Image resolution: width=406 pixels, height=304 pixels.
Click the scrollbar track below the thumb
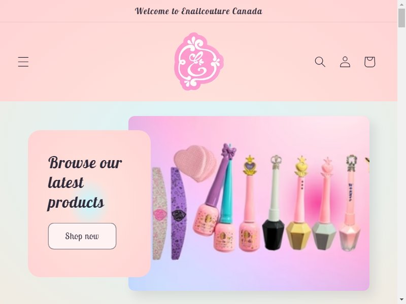pos(401,166)
